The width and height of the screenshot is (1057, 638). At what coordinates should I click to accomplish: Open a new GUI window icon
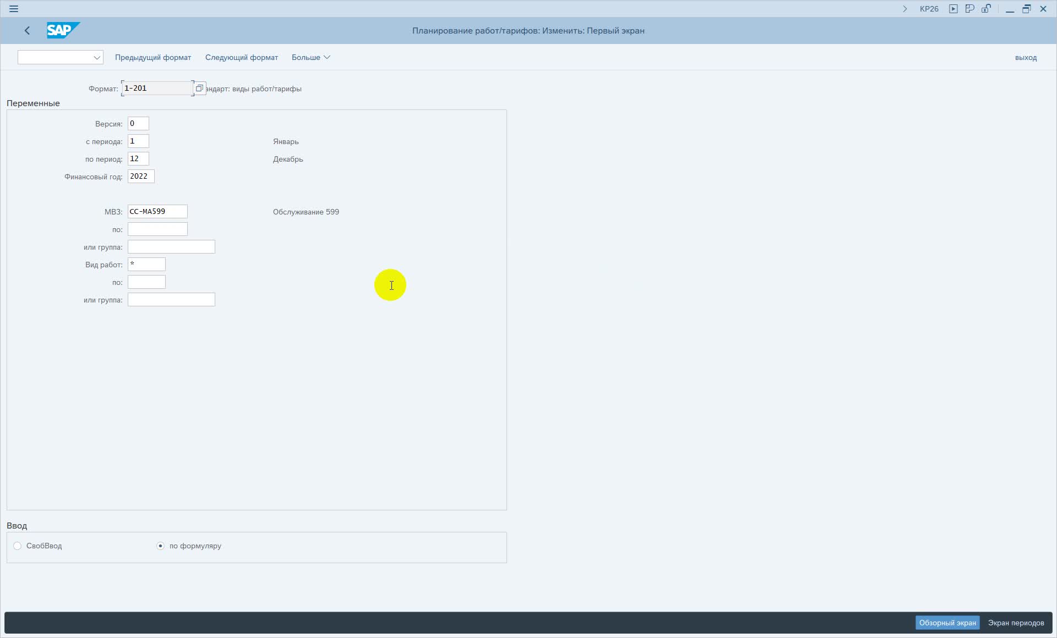click(x=954, y=9)
